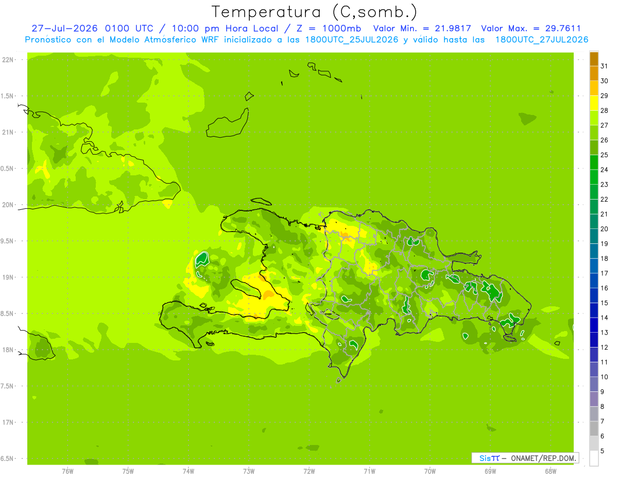Click legend value label '22'
618x478 pixels.
point(604,199)
